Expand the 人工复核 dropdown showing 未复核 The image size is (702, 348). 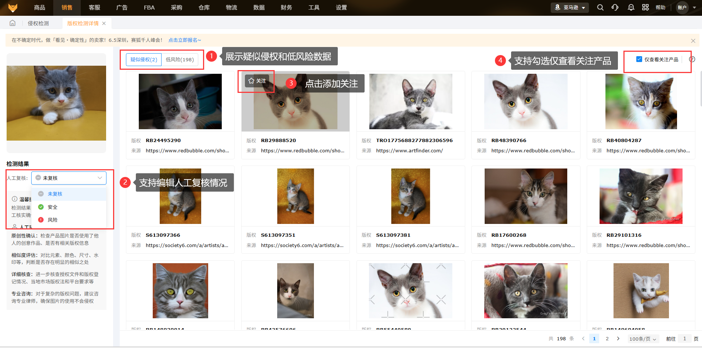click(x=69, y=178)
